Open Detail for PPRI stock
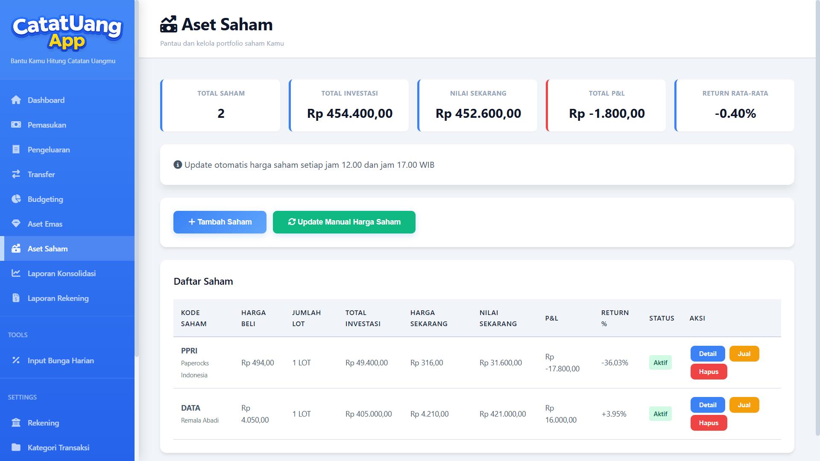 click(x=707, y=353)
